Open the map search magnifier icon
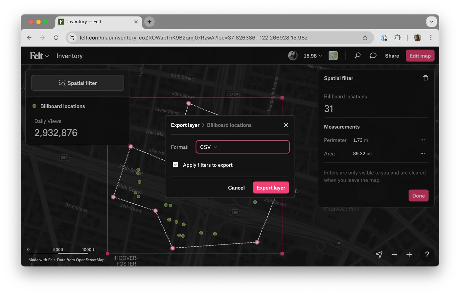Screen dimensions: 460x294 357,56
